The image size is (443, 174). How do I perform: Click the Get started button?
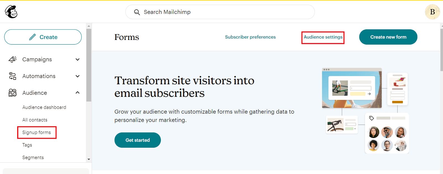pos(138,140)
